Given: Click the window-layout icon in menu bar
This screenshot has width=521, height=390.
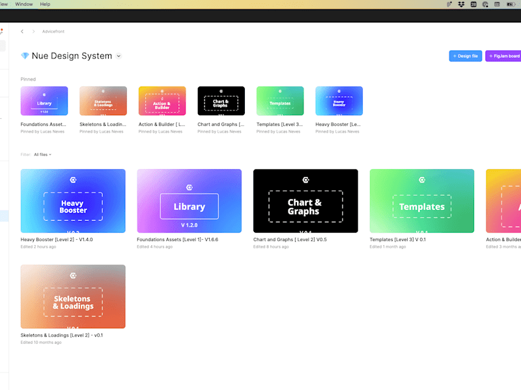Looking at the screenshot, I should pos(497,5).
